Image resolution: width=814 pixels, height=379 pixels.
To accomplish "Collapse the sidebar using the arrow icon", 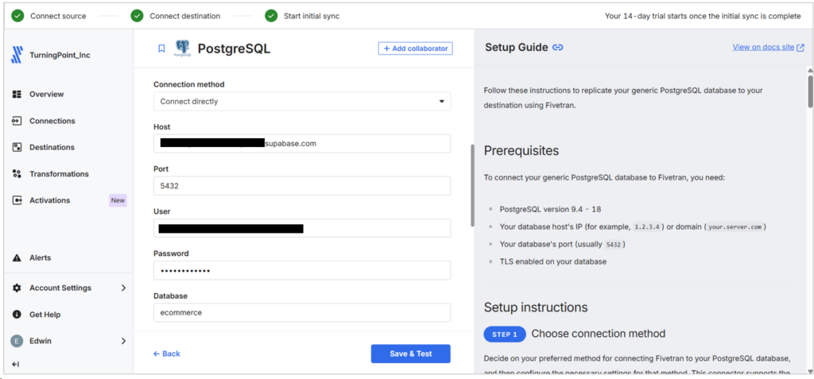I will [x=16, y=365].
